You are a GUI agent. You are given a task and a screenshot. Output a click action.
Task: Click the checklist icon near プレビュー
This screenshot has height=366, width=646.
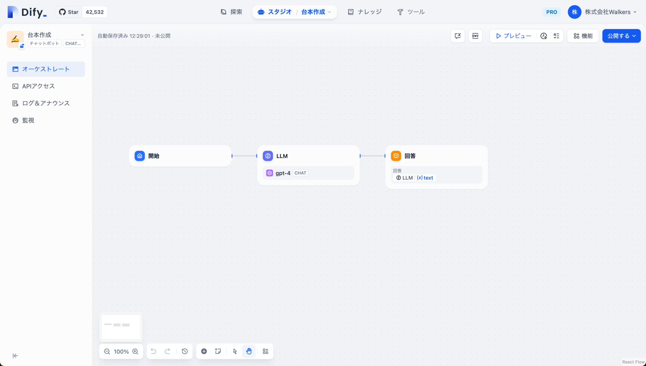556,36
